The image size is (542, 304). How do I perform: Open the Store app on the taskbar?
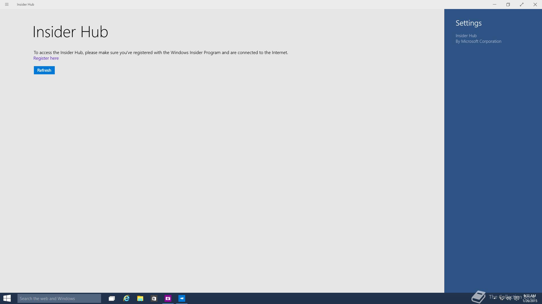coord(154,298)
